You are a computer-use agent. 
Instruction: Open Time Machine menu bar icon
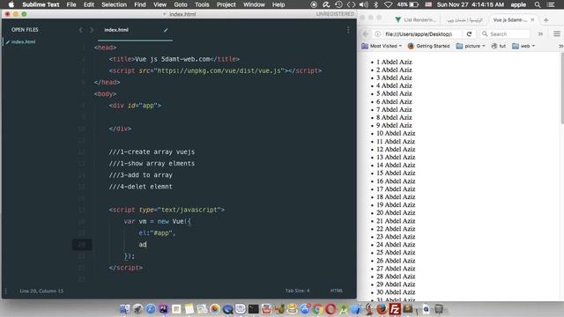338,4
